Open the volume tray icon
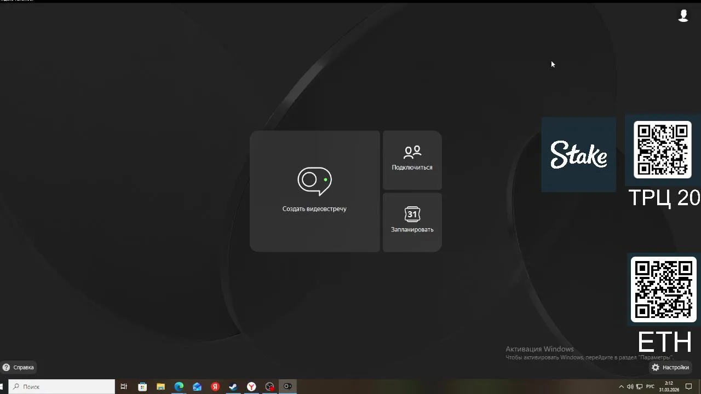Screen dimensions: 701x394 pyautogui.click(x=630, y=386)
